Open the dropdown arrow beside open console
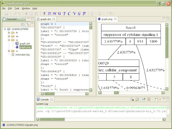Screen dimensions: 172x129 [160, 99]
